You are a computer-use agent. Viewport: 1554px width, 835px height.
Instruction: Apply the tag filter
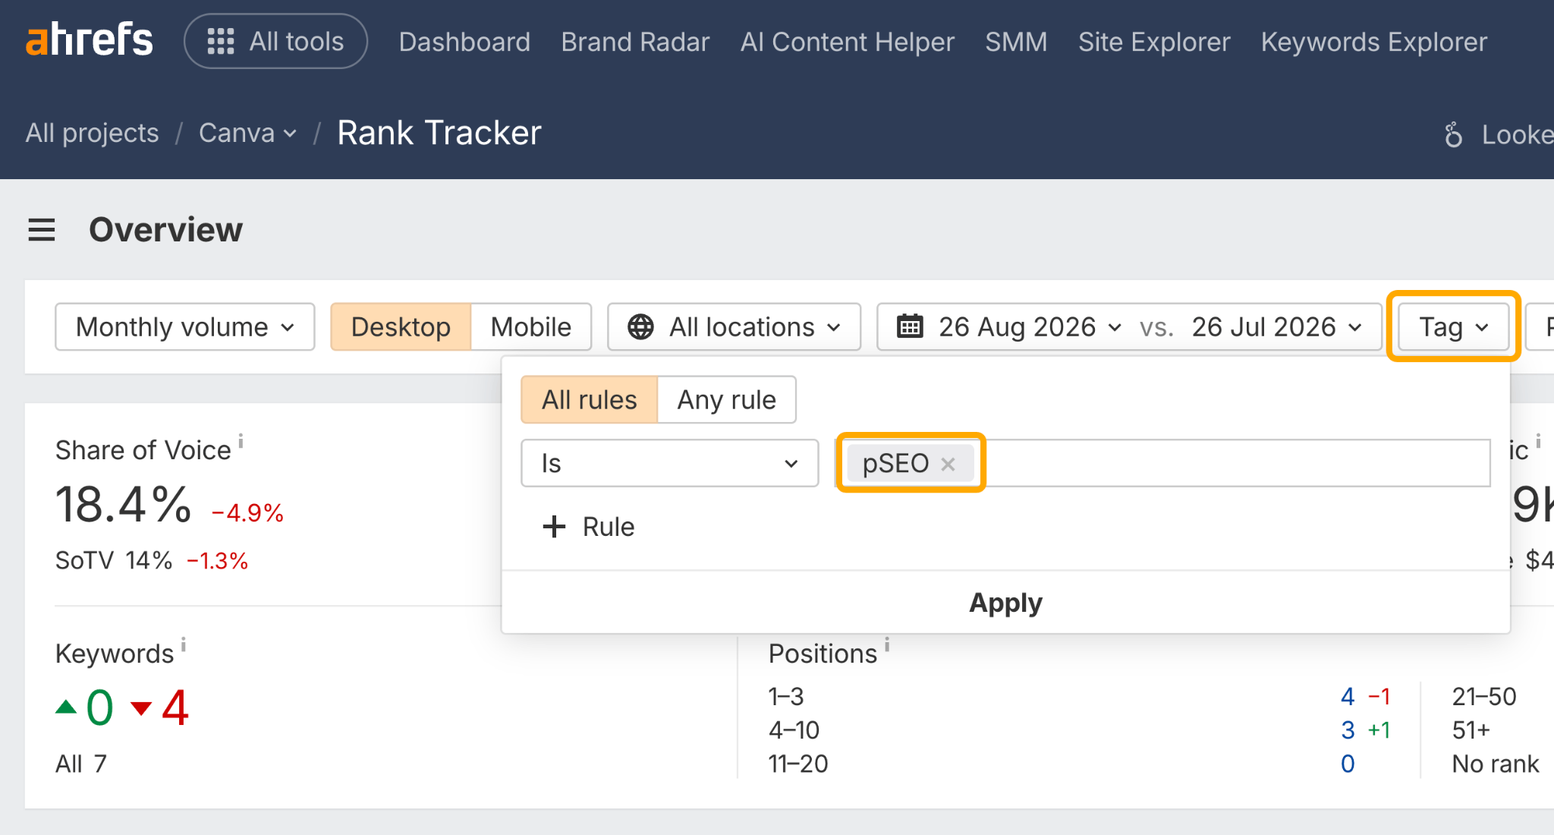1005,603
